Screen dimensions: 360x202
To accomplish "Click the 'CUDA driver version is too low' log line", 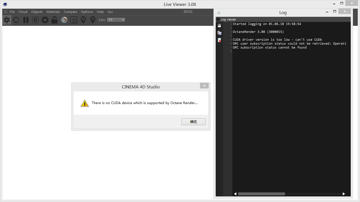I will (277, 40).
